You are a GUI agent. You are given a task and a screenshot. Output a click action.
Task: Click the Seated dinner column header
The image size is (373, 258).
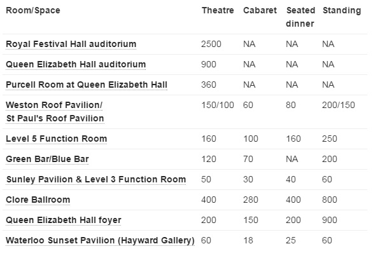[300, 17]
